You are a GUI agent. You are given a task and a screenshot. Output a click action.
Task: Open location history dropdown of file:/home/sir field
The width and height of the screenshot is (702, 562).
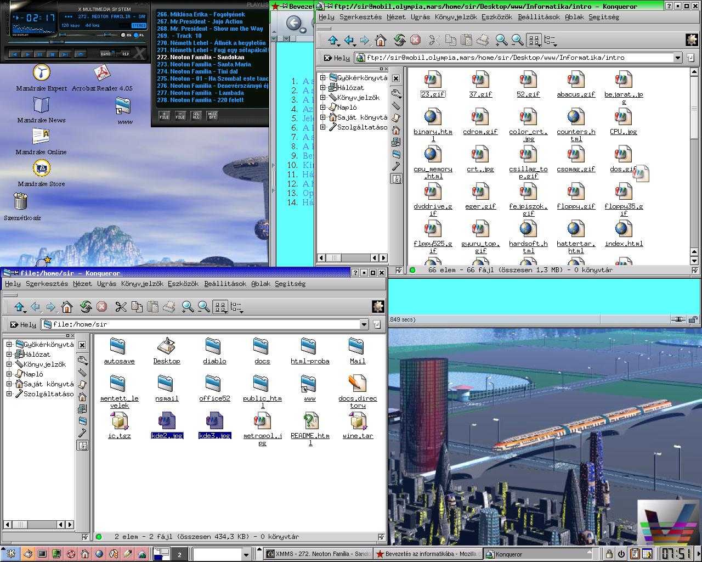point(364,324)
